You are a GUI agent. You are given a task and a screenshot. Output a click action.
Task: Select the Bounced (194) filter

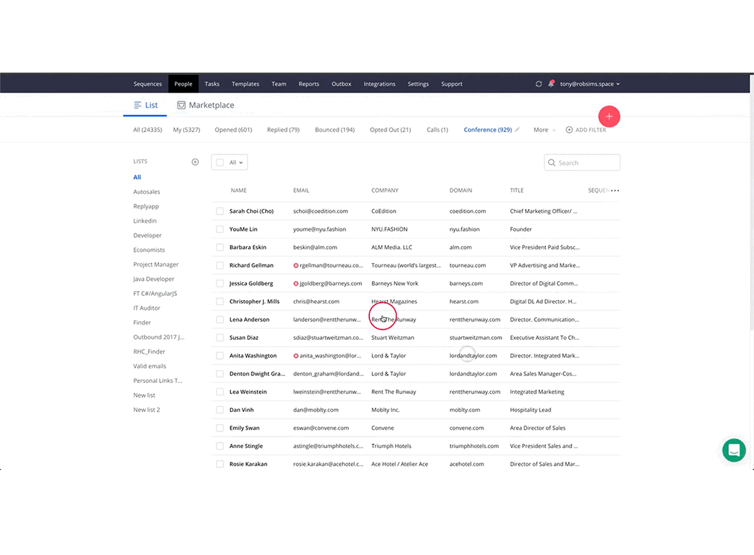coord(335,129)
